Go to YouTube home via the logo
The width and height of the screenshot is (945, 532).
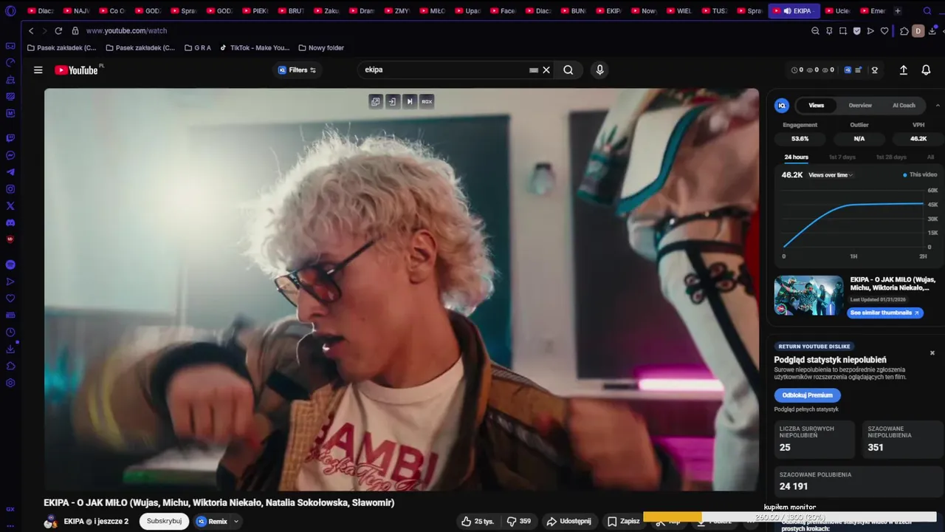click(x=76, y=70)
